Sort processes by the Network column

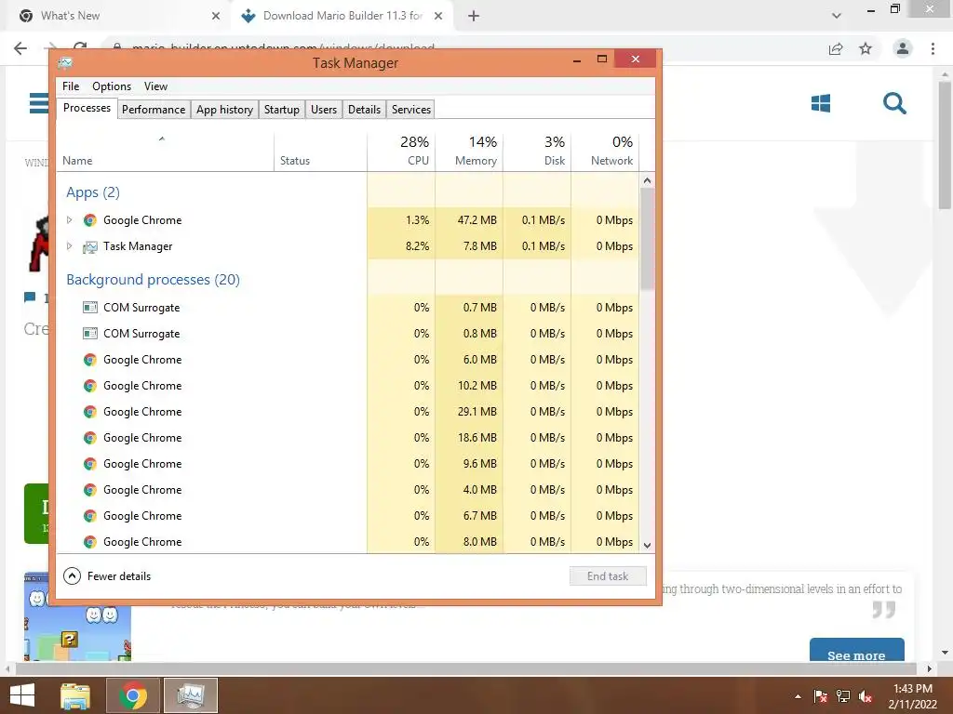(x=605, y=151)
